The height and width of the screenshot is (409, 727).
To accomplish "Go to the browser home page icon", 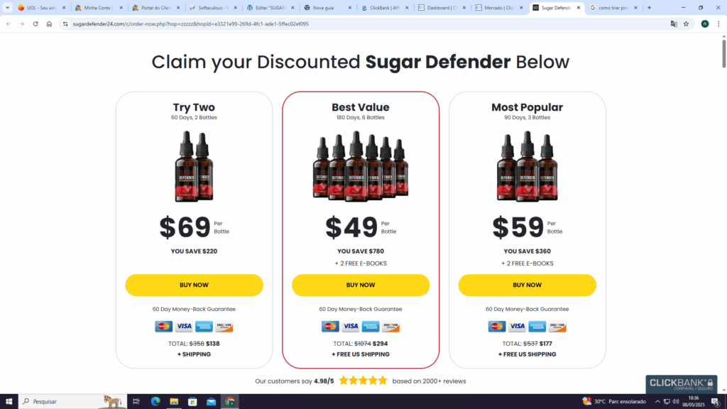I will tap(49, 23).
